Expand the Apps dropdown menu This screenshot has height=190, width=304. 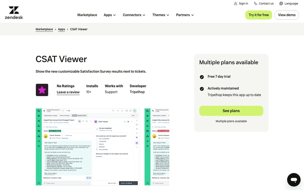pos(110,15)
